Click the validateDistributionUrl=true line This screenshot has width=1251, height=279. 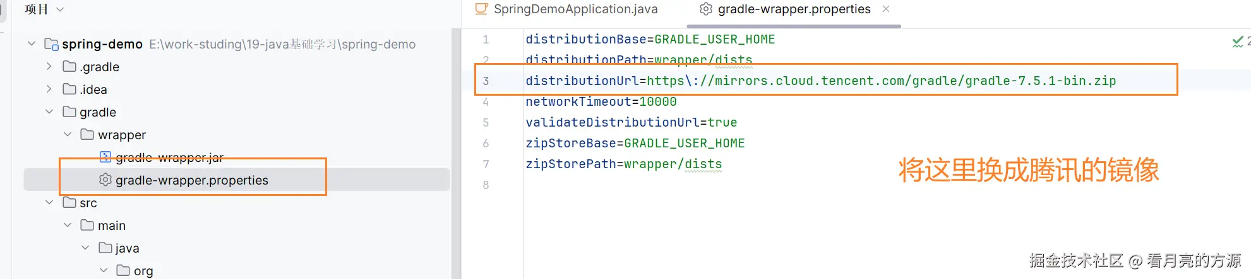631,122
